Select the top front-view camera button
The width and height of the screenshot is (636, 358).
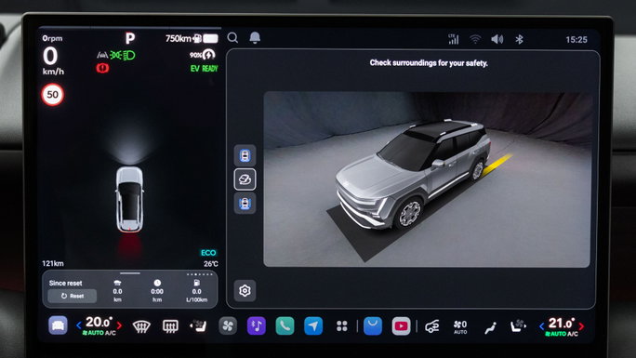(x=245, y=155)
